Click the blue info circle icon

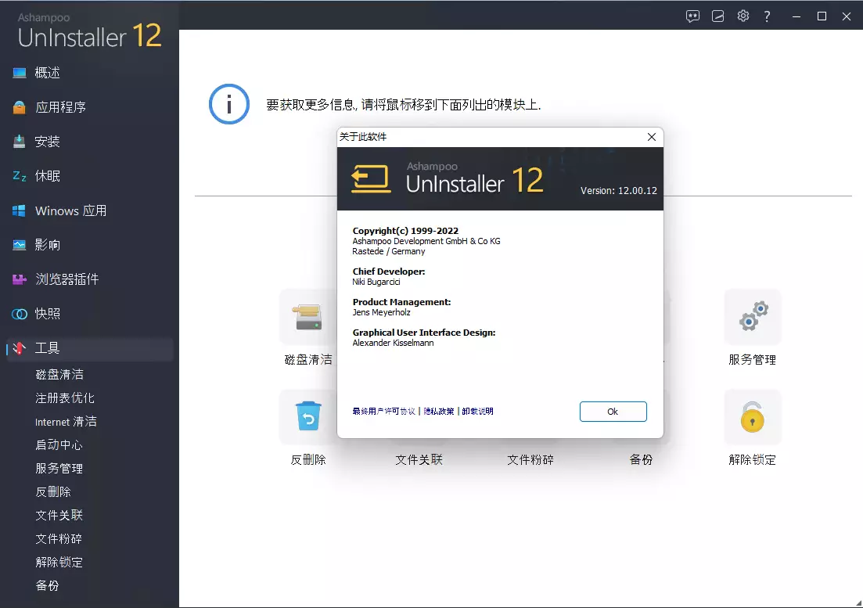click(x=229, y=104)
